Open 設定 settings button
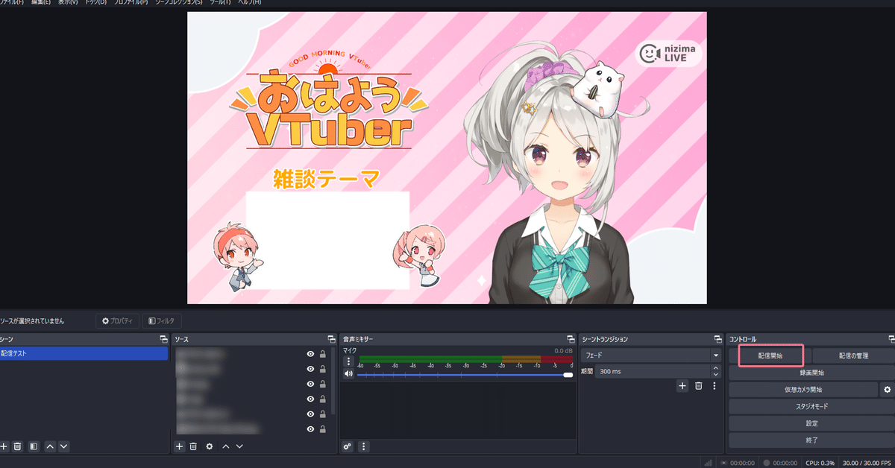 (811, 423)
